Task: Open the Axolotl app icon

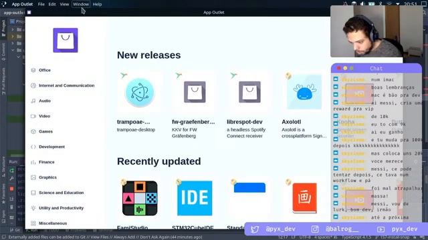Action: point(304,92)
